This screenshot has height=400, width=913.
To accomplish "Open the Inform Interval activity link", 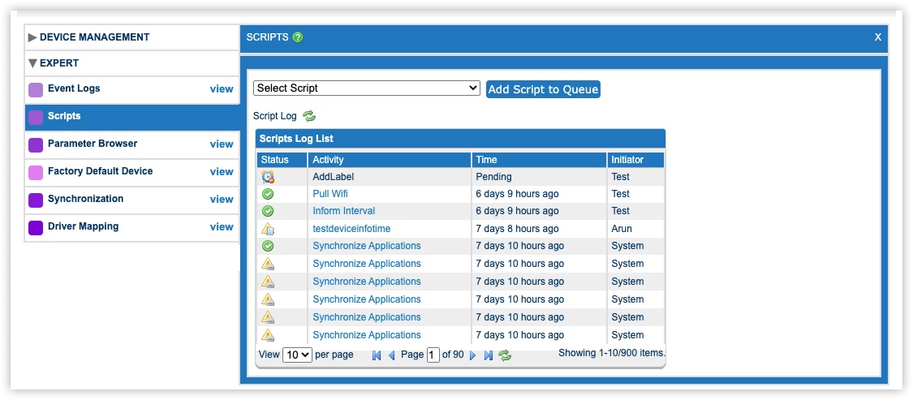I will tap(343, 211).
